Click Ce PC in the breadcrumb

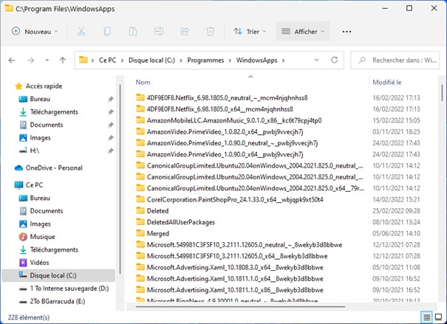click(107, 61)
